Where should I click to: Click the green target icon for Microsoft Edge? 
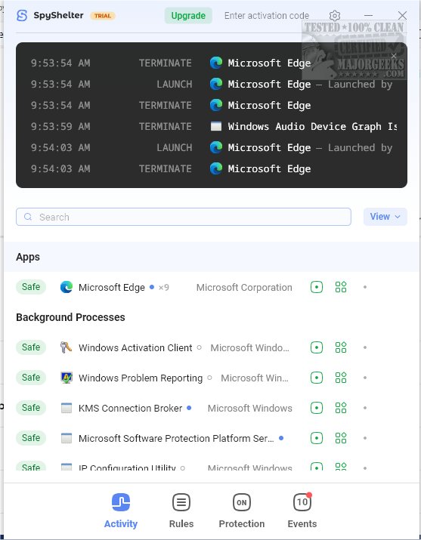(x=317, y=287)
